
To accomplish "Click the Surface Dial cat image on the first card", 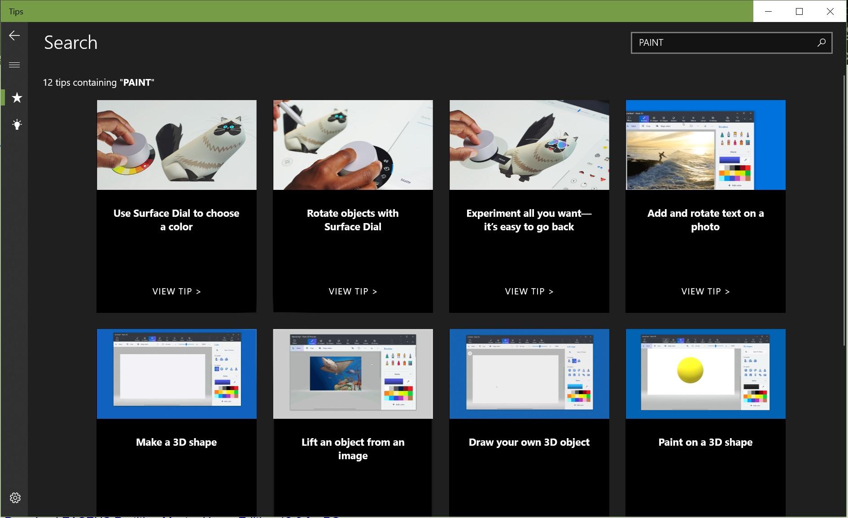I will click(175, 145).
